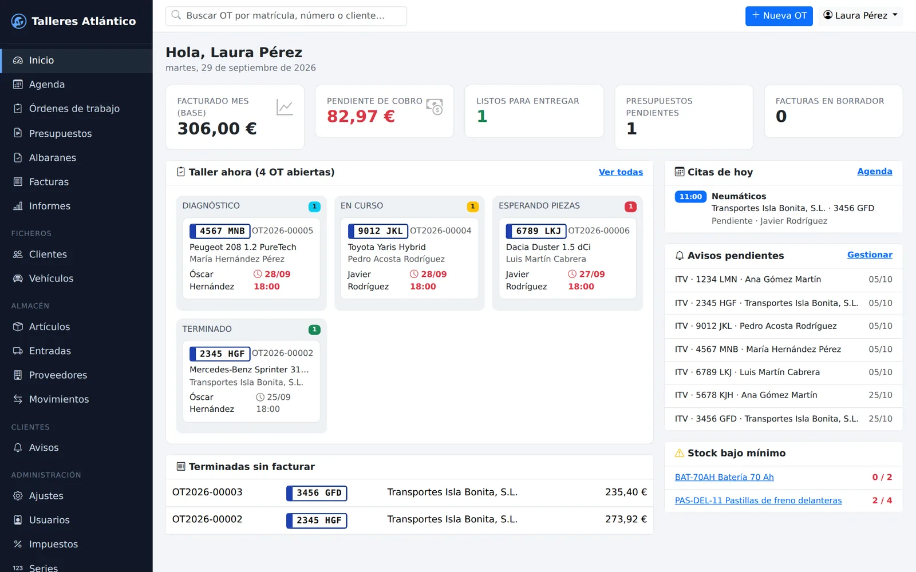Open the Movimientos arrows icon
The width and height of the screenshot is (916, 572).
pyautogui.click(x=18, y=399)
